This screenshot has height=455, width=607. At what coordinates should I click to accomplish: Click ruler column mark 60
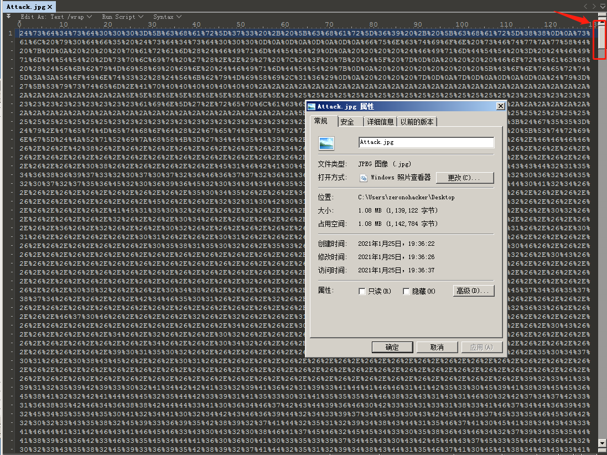pos(285,24)
